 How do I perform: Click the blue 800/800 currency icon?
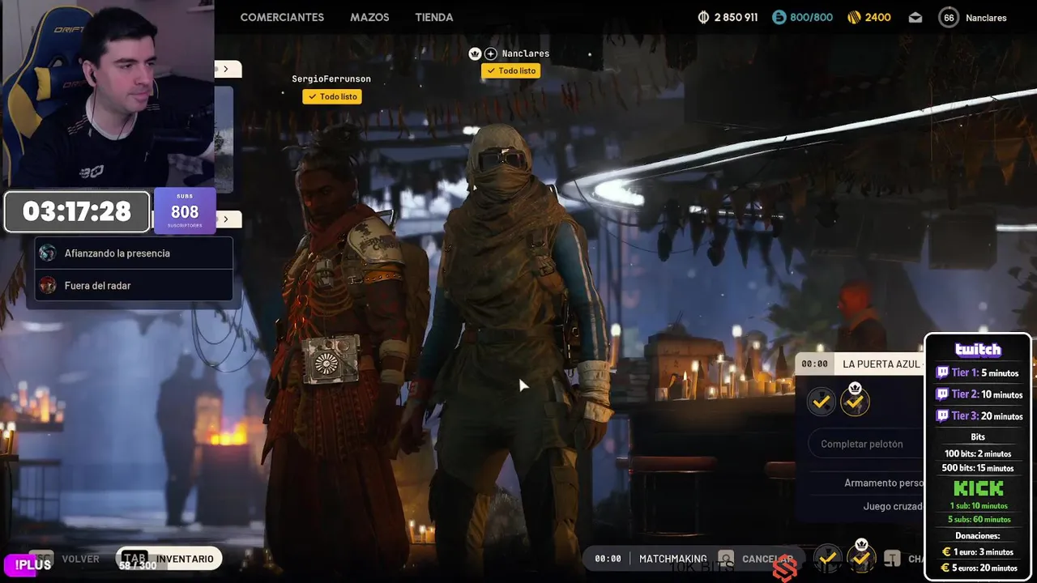(779, 17)
